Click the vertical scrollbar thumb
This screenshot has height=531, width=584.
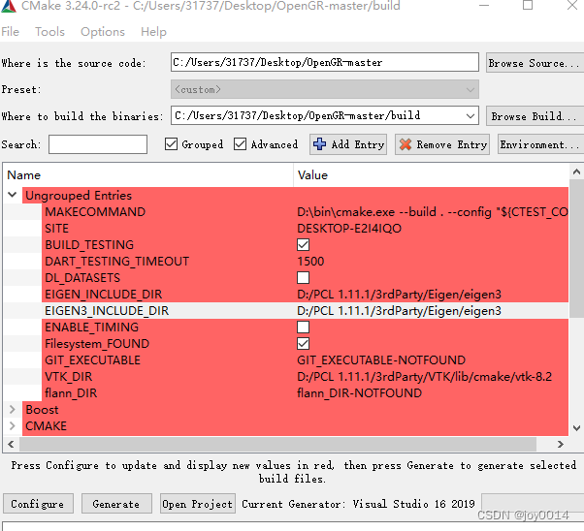576,248
